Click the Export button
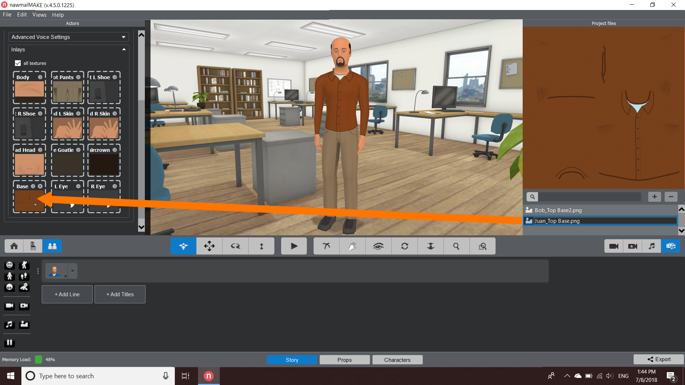685x385 pixels. click(659, 359)
